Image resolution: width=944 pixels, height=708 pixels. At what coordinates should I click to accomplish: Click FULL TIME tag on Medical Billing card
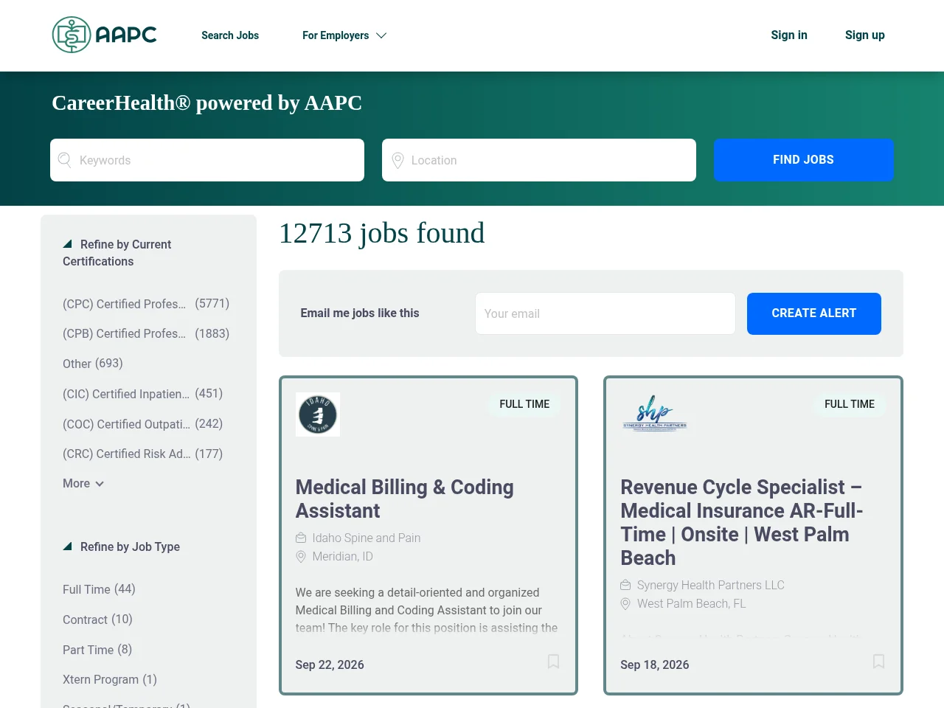coord(524,404)
